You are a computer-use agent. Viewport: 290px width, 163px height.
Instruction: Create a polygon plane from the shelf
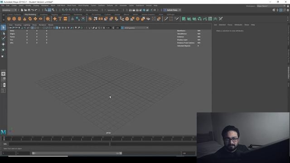[35, 19]
